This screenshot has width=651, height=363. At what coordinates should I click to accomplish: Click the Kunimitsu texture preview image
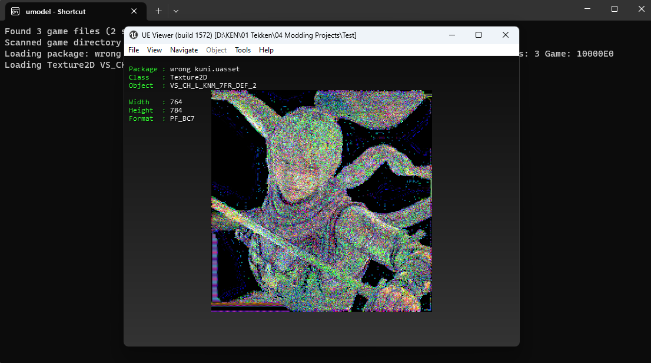point(321,201)
